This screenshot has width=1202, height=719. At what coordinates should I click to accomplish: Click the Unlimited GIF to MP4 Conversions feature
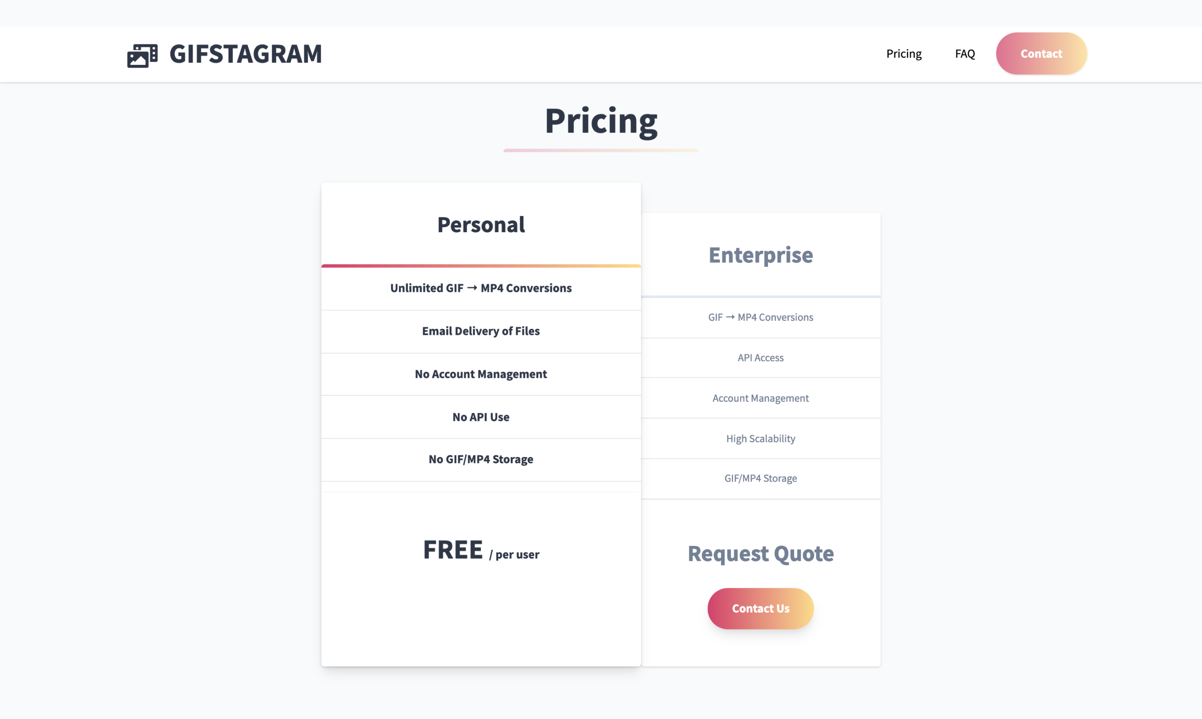(480, 287)
